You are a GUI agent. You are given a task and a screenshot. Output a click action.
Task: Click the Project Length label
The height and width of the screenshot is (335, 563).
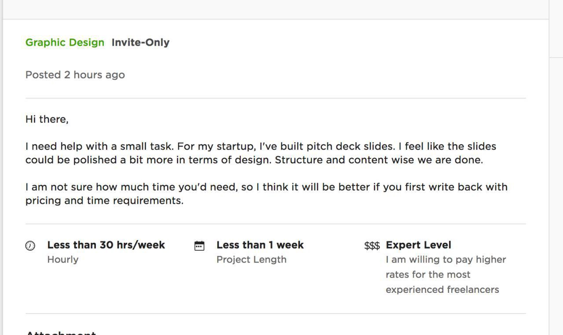click(251, 259)
